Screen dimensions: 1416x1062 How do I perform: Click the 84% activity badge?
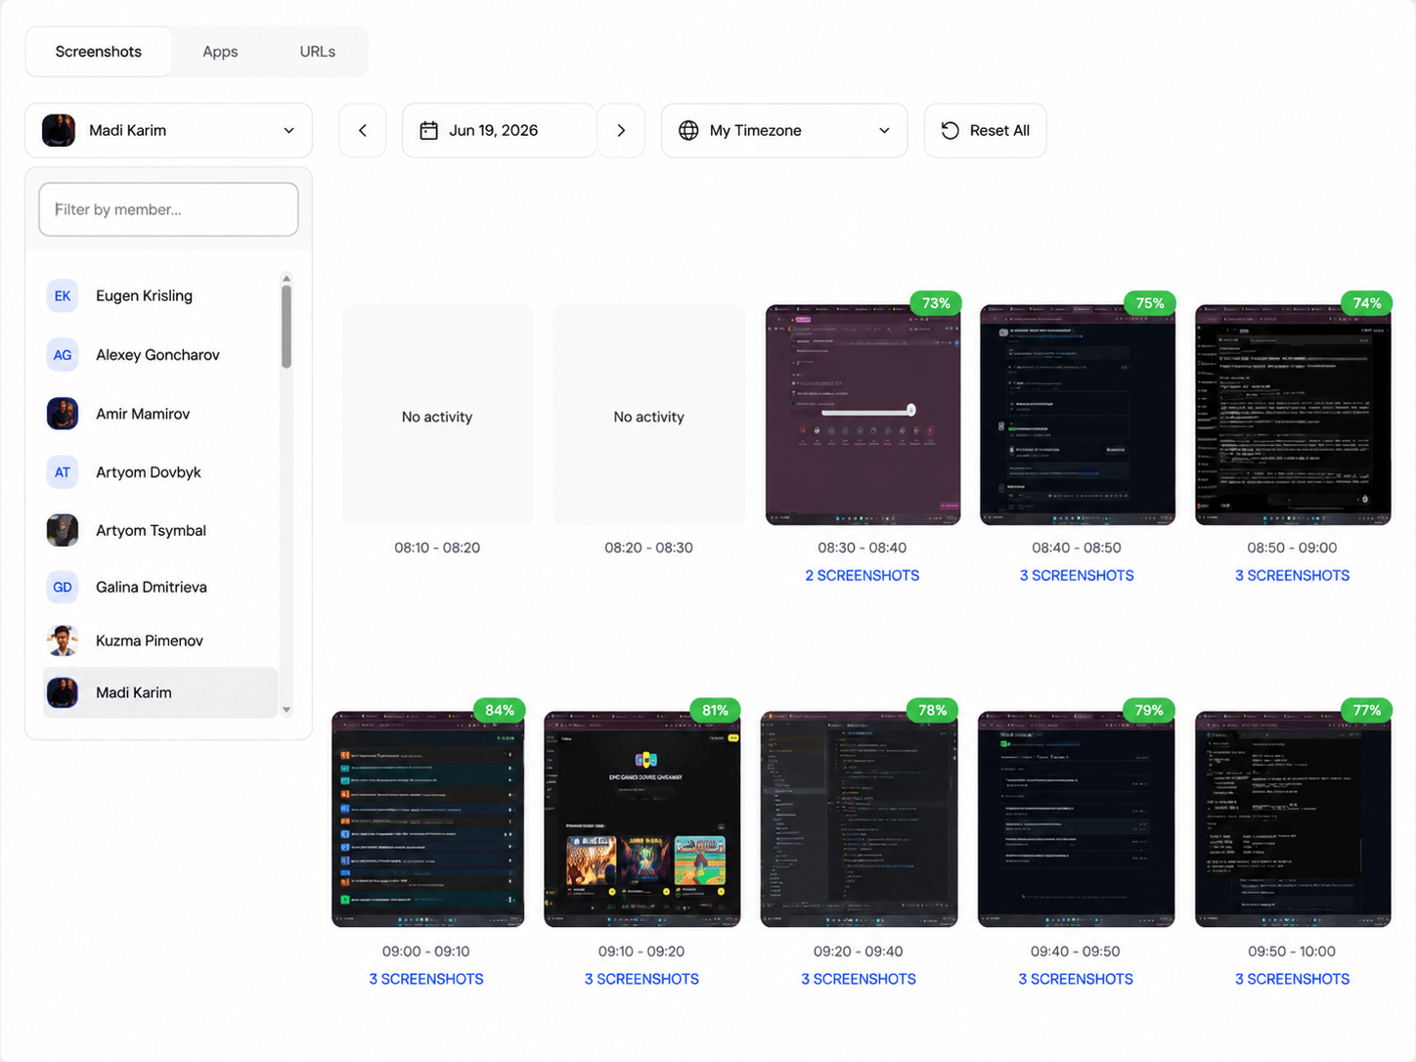tap(500, 710)
